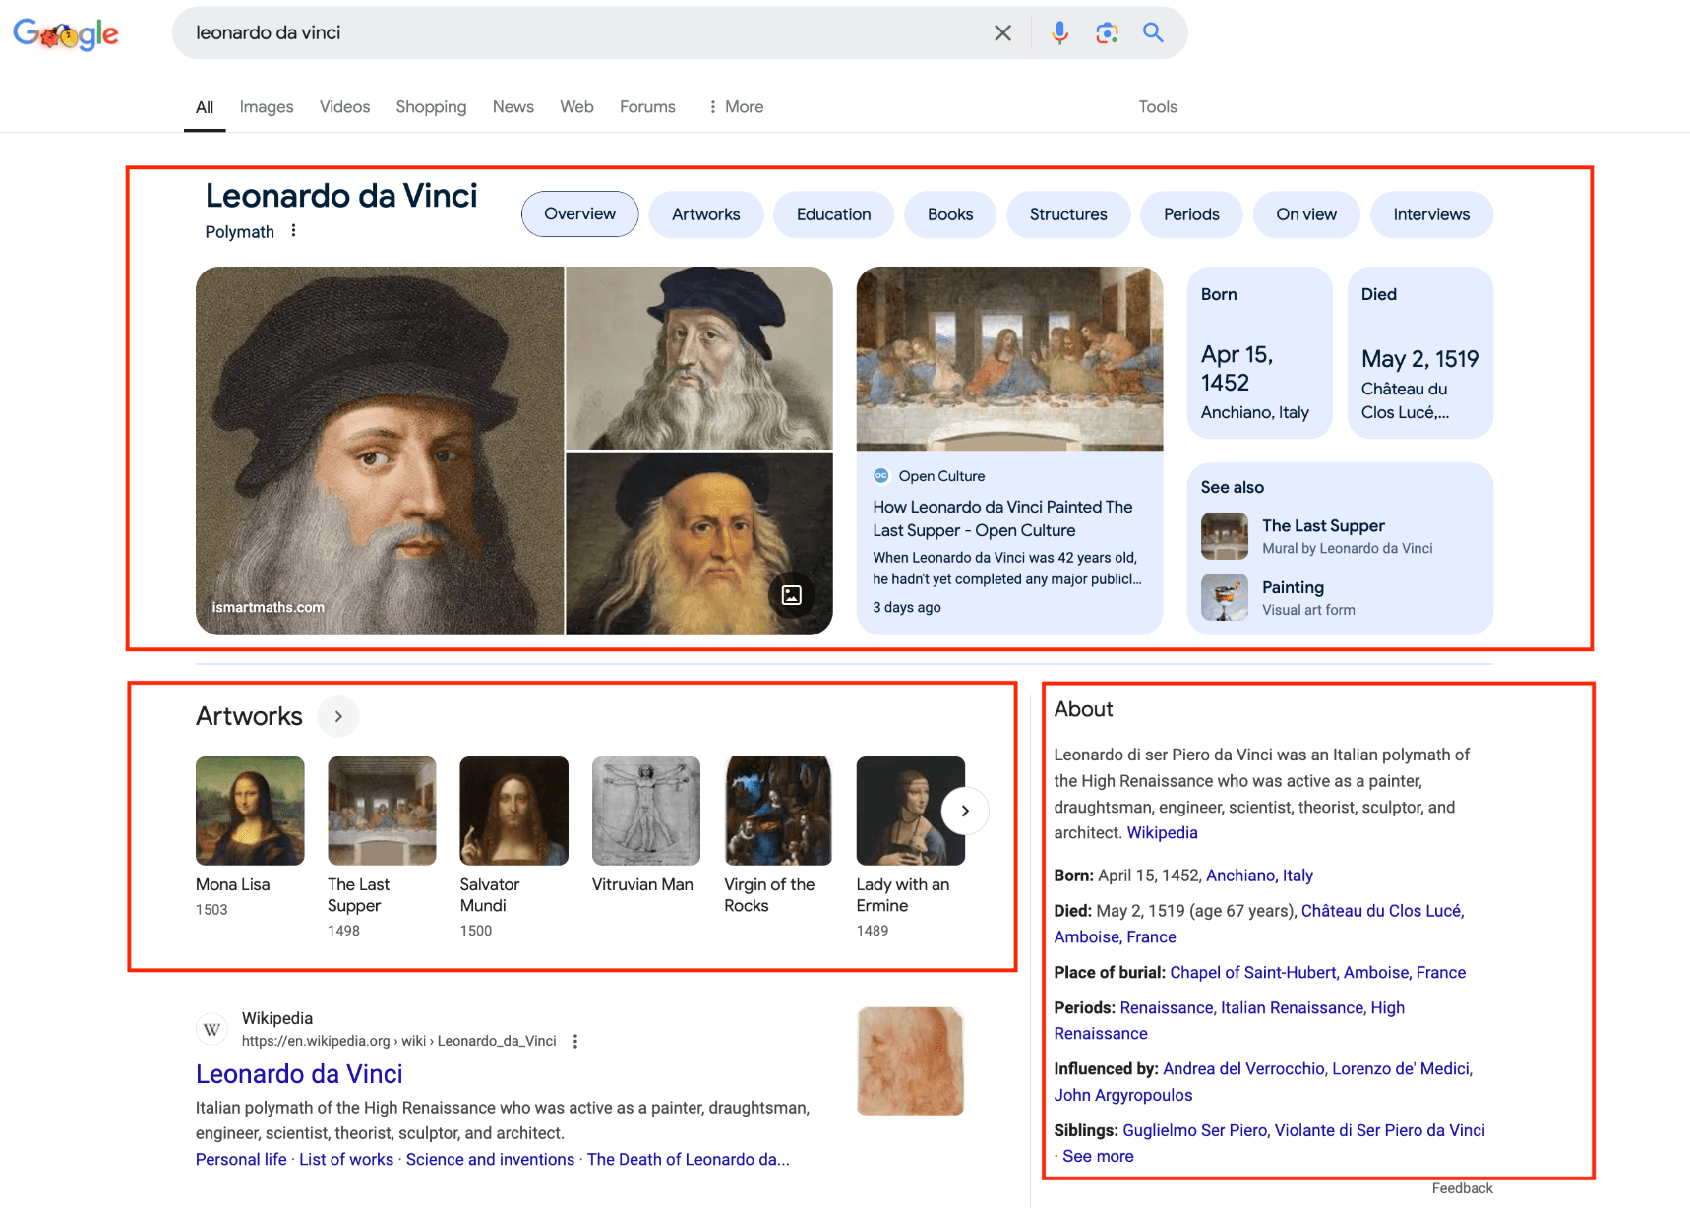Open the More search categories dropdown
The height and width of the screenshot is (1208, 1690).
pos(734,106)
